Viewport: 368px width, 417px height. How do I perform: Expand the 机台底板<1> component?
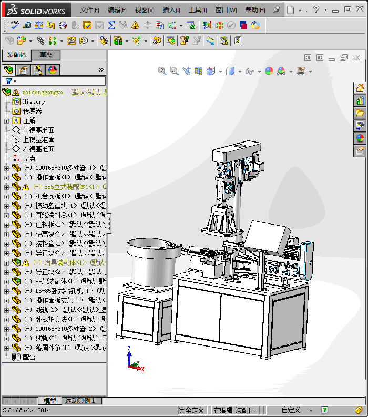(x=6, y=197)
